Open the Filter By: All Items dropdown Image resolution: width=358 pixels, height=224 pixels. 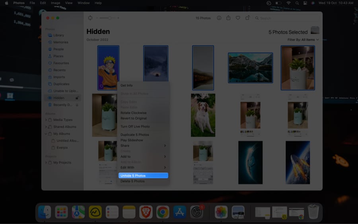(303, 40)
